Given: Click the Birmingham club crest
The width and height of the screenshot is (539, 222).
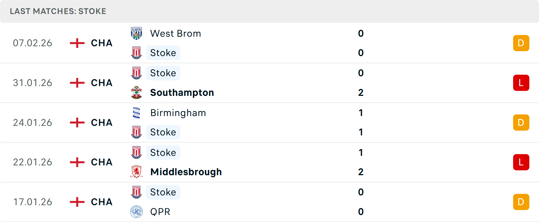Looking at the screenshot, I should 136,113.
